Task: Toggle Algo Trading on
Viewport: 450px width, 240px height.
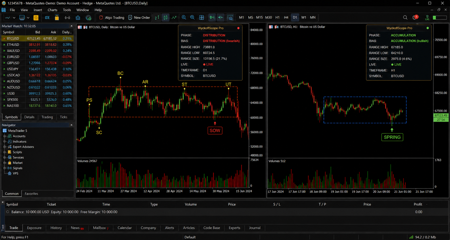Action: point(112,18)
